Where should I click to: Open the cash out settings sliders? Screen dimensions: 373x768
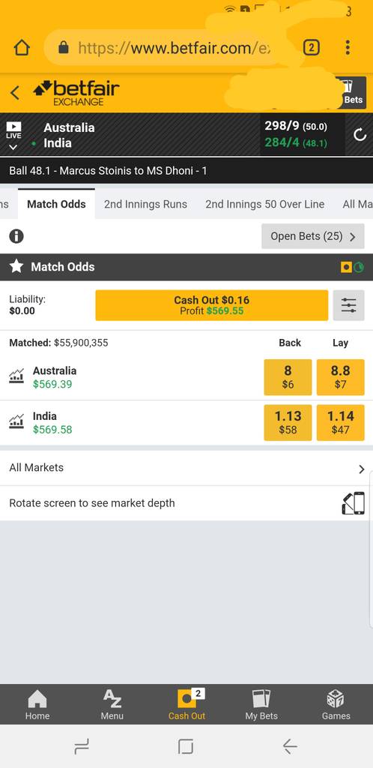click(348, 306)
